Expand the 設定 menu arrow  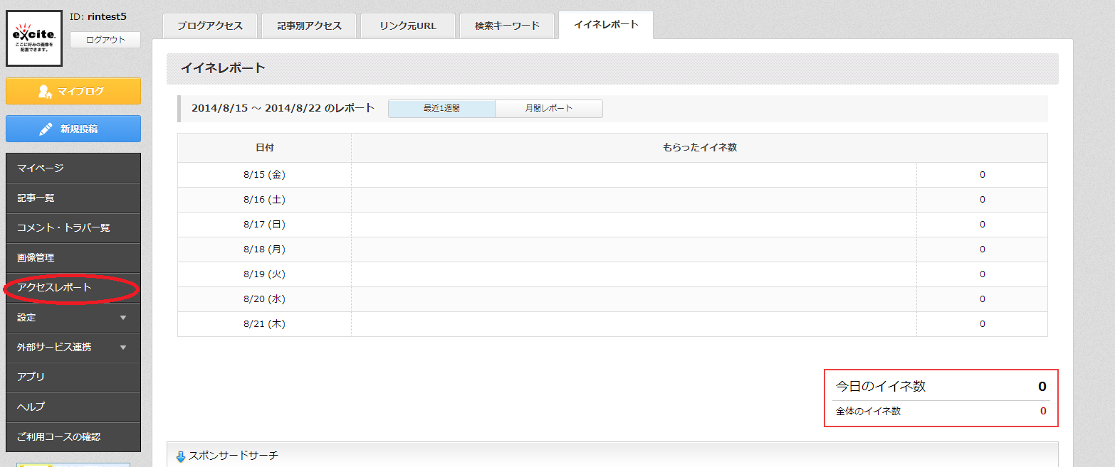(x=123, y=318)
